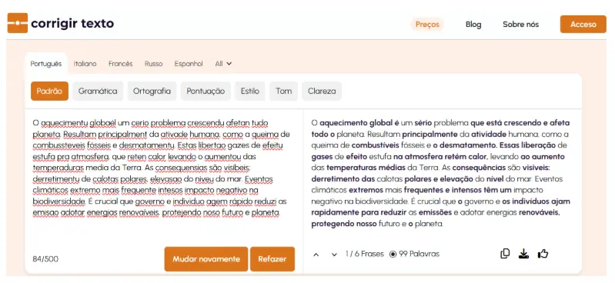
Task: Open the Preços page
Action: click(x=427, y=25)
